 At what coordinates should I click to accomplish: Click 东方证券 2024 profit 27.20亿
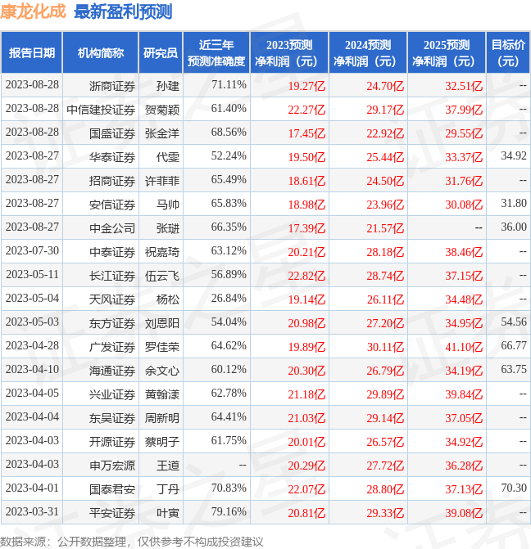(385, 323)
